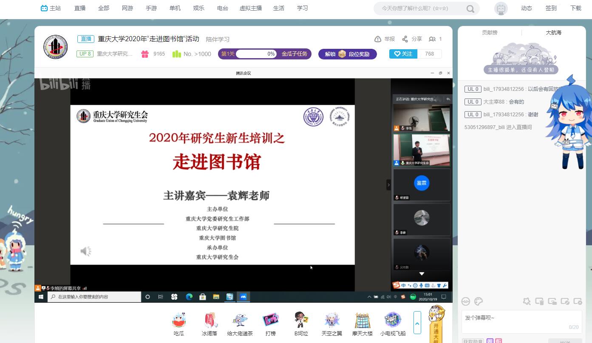
Task: Click the 举报 report icon
Action: pyautogui.click(x=378, y=39)
